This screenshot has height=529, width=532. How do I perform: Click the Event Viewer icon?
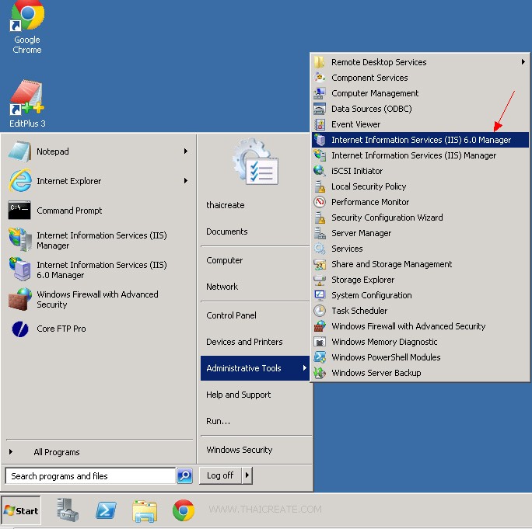tap(320, 124)
